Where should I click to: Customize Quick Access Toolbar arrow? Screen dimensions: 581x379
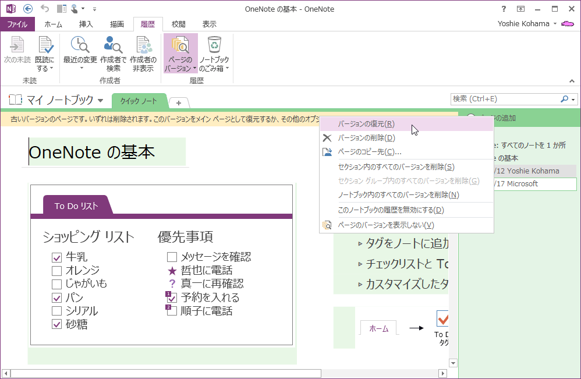(x=94, y=9)
